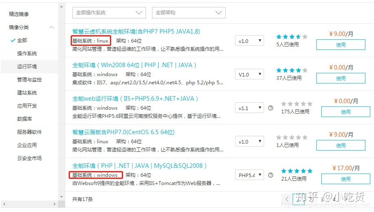Open V1.0 version dropdown for Win2008 全能环境
This screenshot has height=212, width=374.
(249, 74)
